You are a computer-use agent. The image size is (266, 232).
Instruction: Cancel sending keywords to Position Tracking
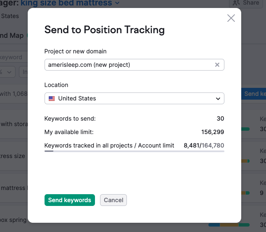[x=113, y=200]
